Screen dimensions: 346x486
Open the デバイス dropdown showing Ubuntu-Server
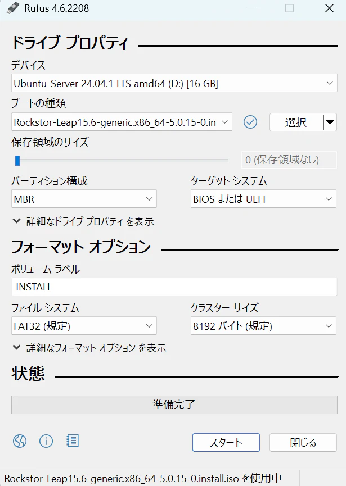(174, 83)
